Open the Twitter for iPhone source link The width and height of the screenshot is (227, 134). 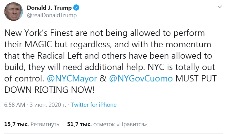coord(94,105)
